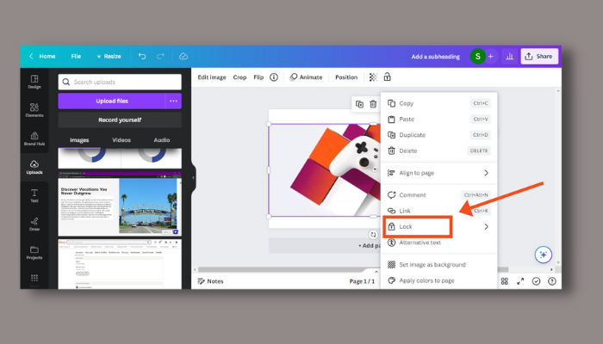Click the Animate button
Screen dimensions: 603x344
[306, 77]
